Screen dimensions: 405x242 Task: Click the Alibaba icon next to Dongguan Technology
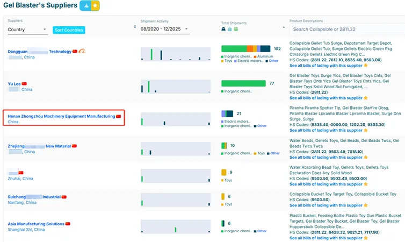point(83,52)
